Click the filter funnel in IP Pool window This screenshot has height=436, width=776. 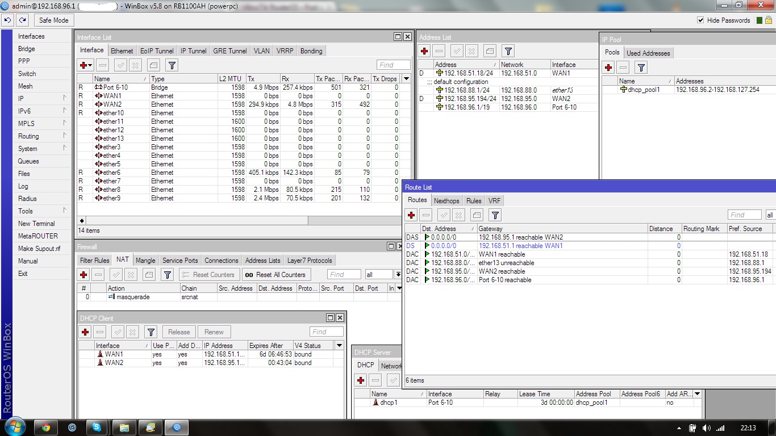tap(641, 68)
